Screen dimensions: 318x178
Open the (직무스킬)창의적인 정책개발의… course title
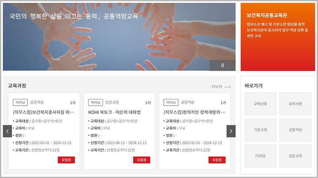[x=194, y=112]
